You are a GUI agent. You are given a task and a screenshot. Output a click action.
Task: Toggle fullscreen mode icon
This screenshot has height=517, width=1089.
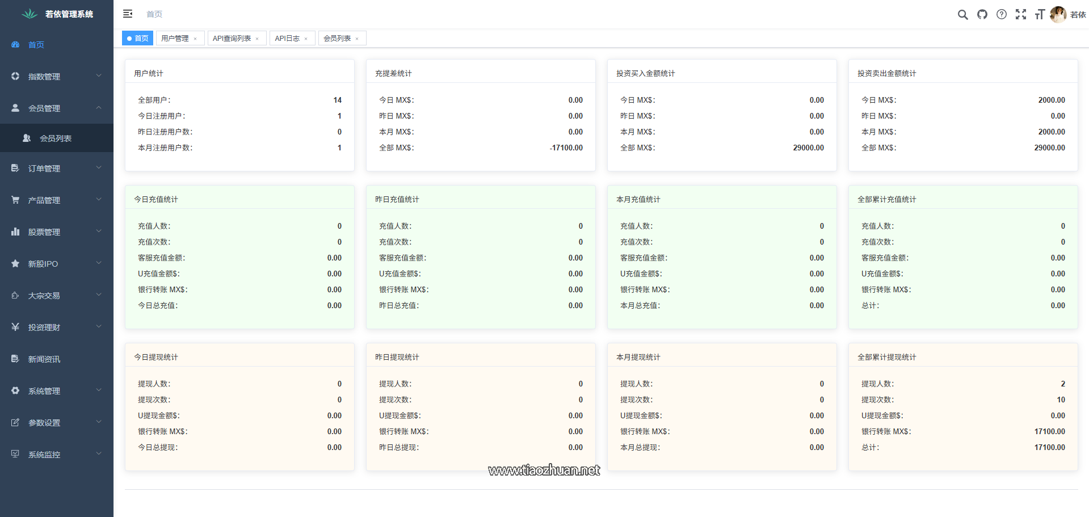1021,15
